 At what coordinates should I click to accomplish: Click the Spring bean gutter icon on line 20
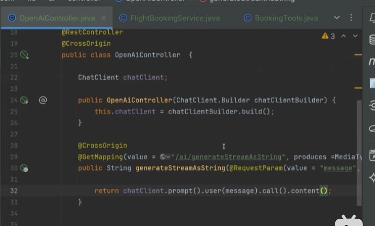coord(24,55)
